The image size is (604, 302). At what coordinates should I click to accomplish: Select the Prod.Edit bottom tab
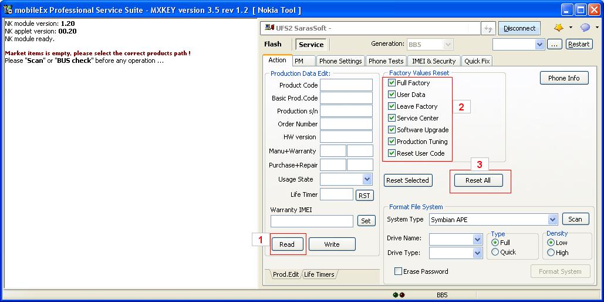point(286,274)
